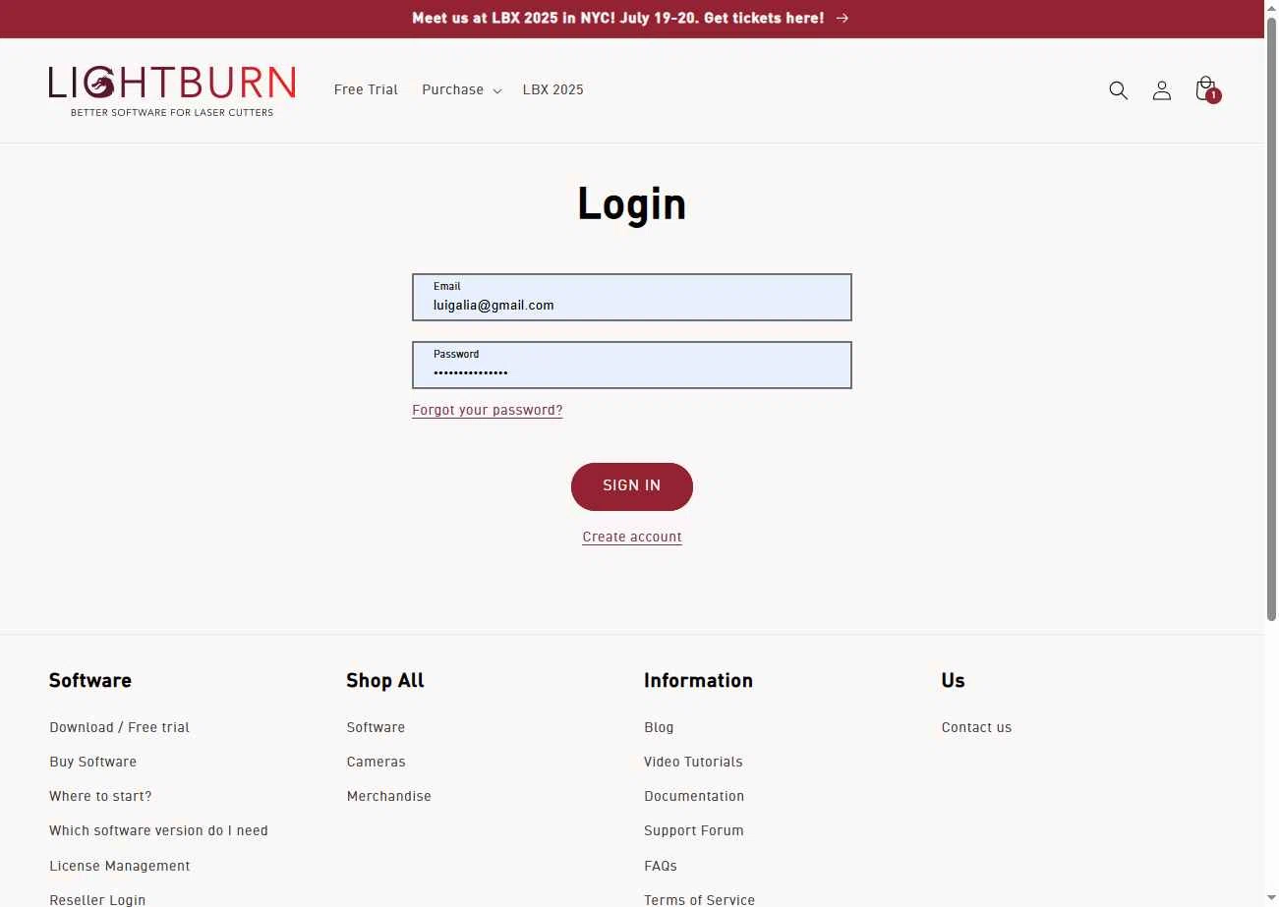Click the page vertical scrollbar thumb
The height and width of the screenshot is (907, 1279).
(x=1271, y=319)
